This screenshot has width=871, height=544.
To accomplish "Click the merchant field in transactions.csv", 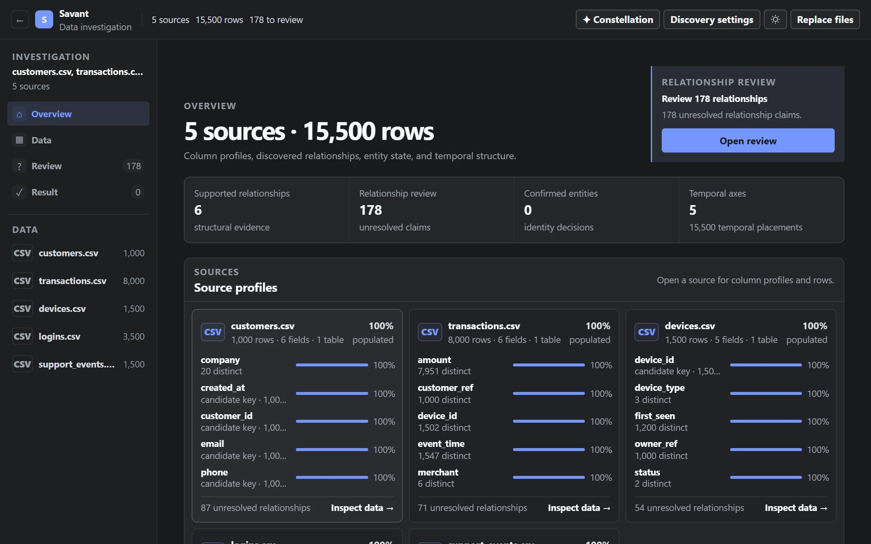I will click(515, 478).
